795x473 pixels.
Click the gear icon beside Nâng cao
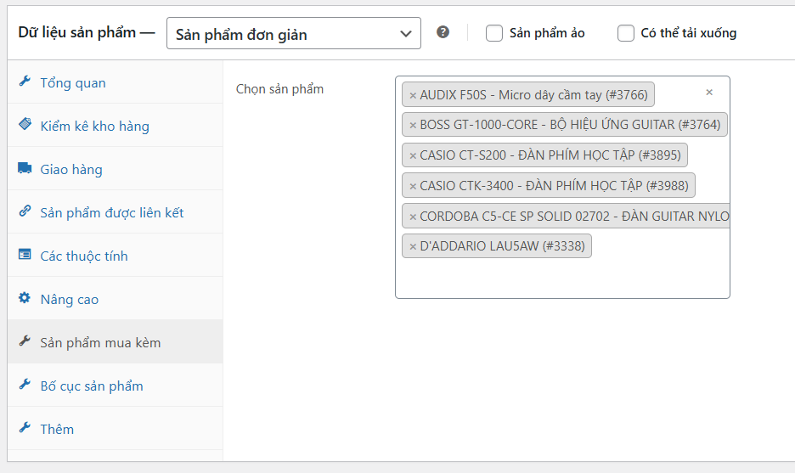(x=25, y=297)
